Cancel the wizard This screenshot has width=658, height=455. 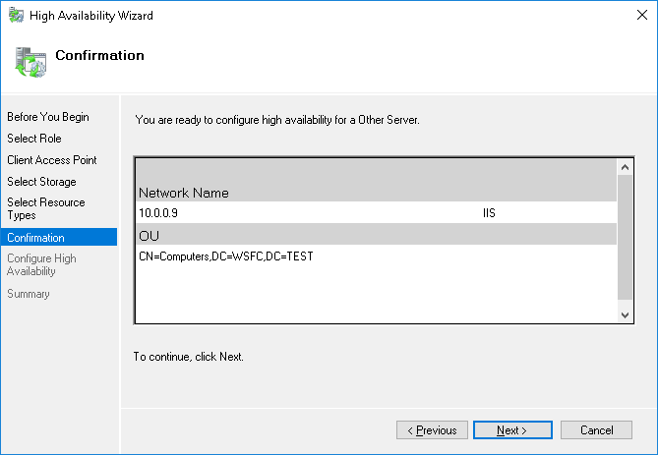[x=596, y=430]
